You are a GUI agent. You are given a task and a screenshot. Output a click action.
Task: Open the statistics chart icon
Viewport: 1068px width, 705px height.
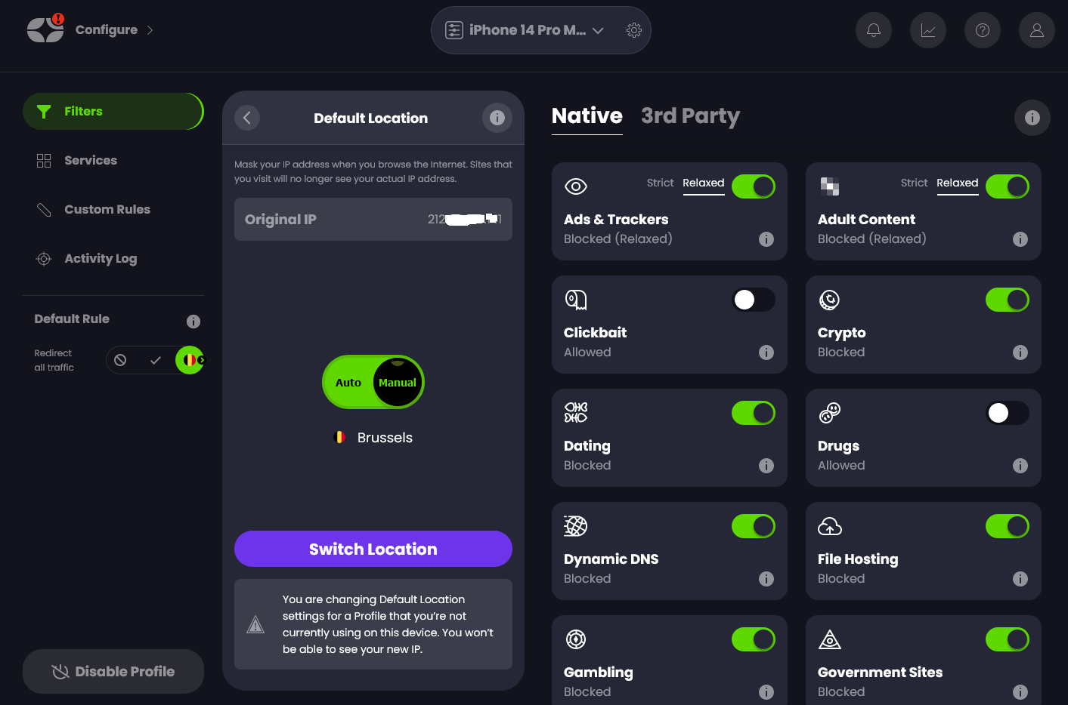927,30
